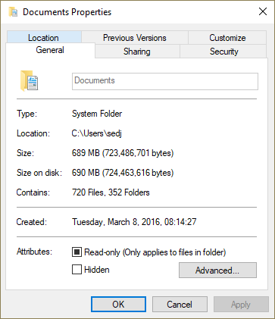
Task: Toggle the Read-only attribute checkbox
Action: point(77,252)
